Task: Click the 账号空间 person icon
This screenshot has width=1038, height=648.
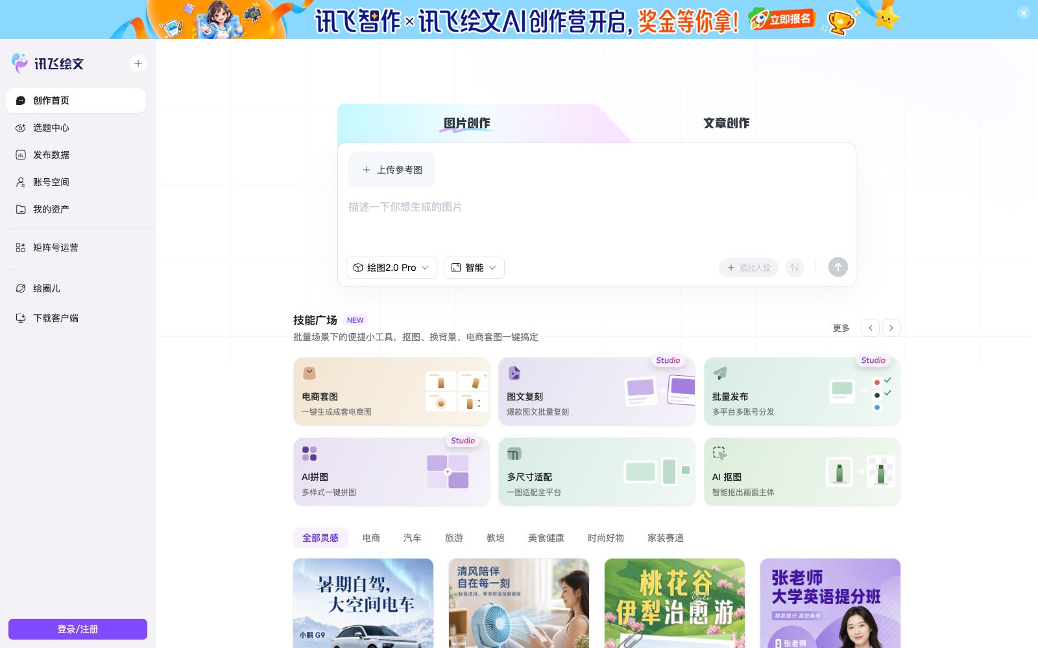Action: 21,182
